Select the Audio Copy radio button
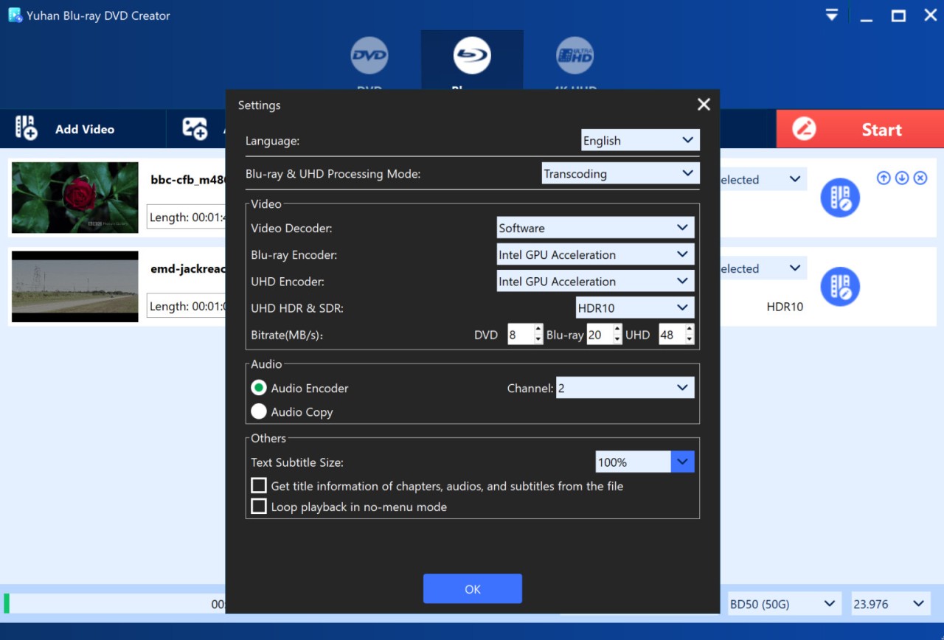 (259, 411)
